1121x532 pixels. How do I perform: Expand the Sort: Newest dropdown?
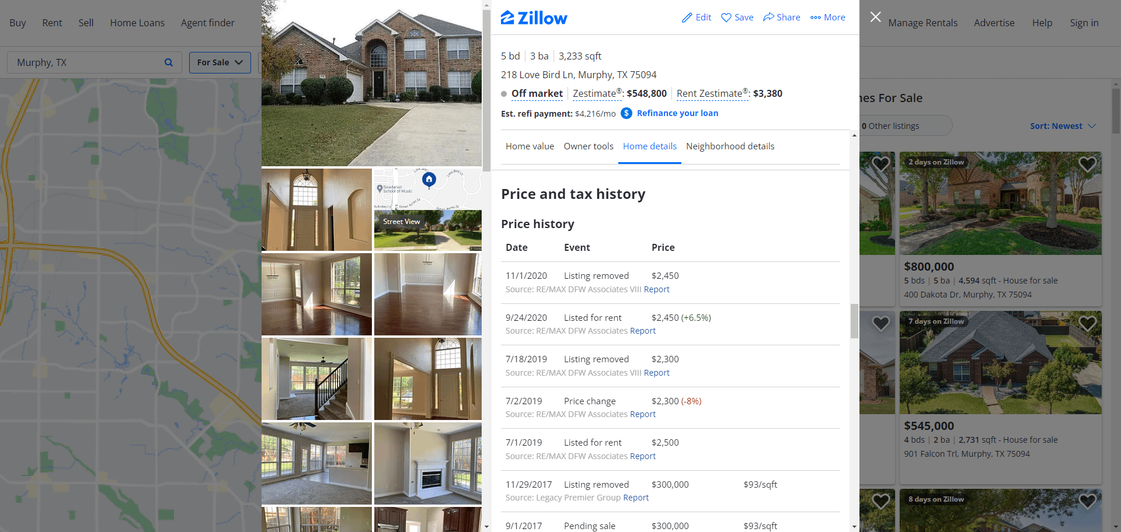1063,126
